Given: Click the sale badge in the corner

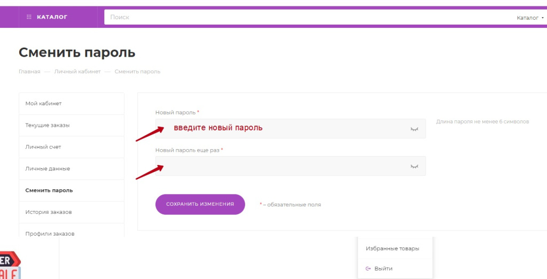Looking at the screenshot, I should click(x=10, y=266).
